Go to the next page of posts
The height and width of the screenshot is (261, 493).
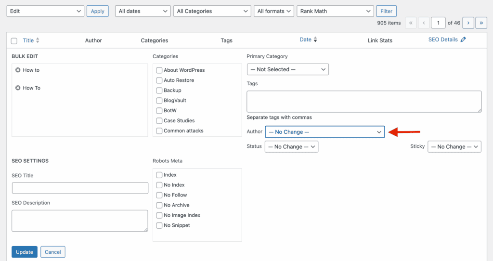[x=468, y=23]
